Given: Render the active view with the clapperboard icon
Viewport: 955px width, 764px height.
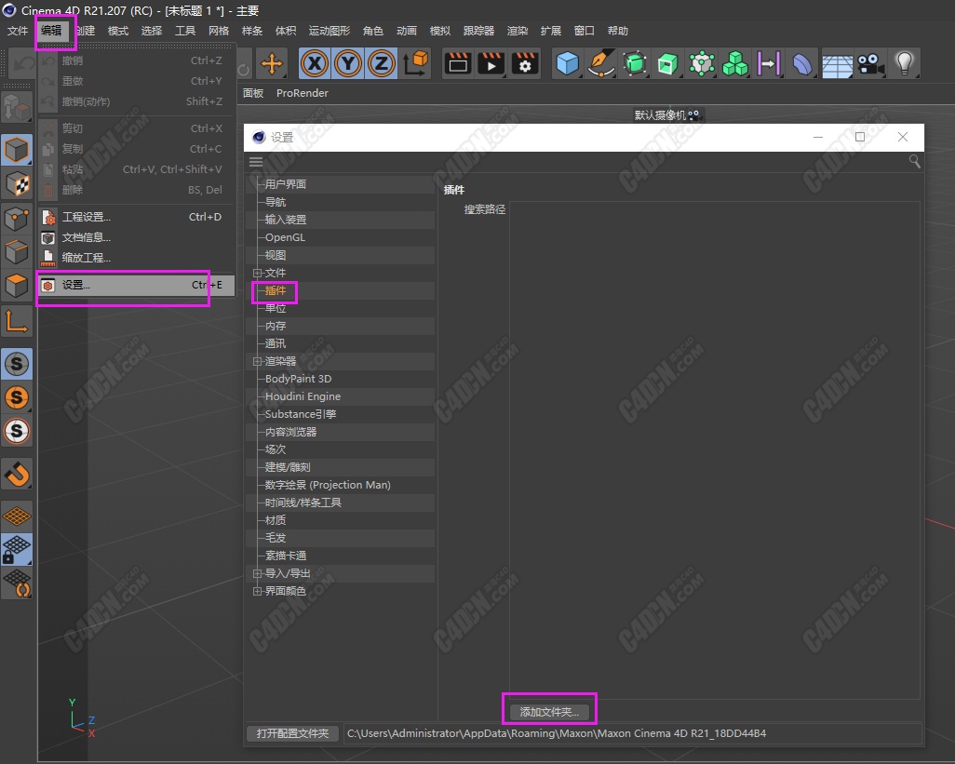Looking at the screenshot, I should pyautogui.click(x=457, y=63).
